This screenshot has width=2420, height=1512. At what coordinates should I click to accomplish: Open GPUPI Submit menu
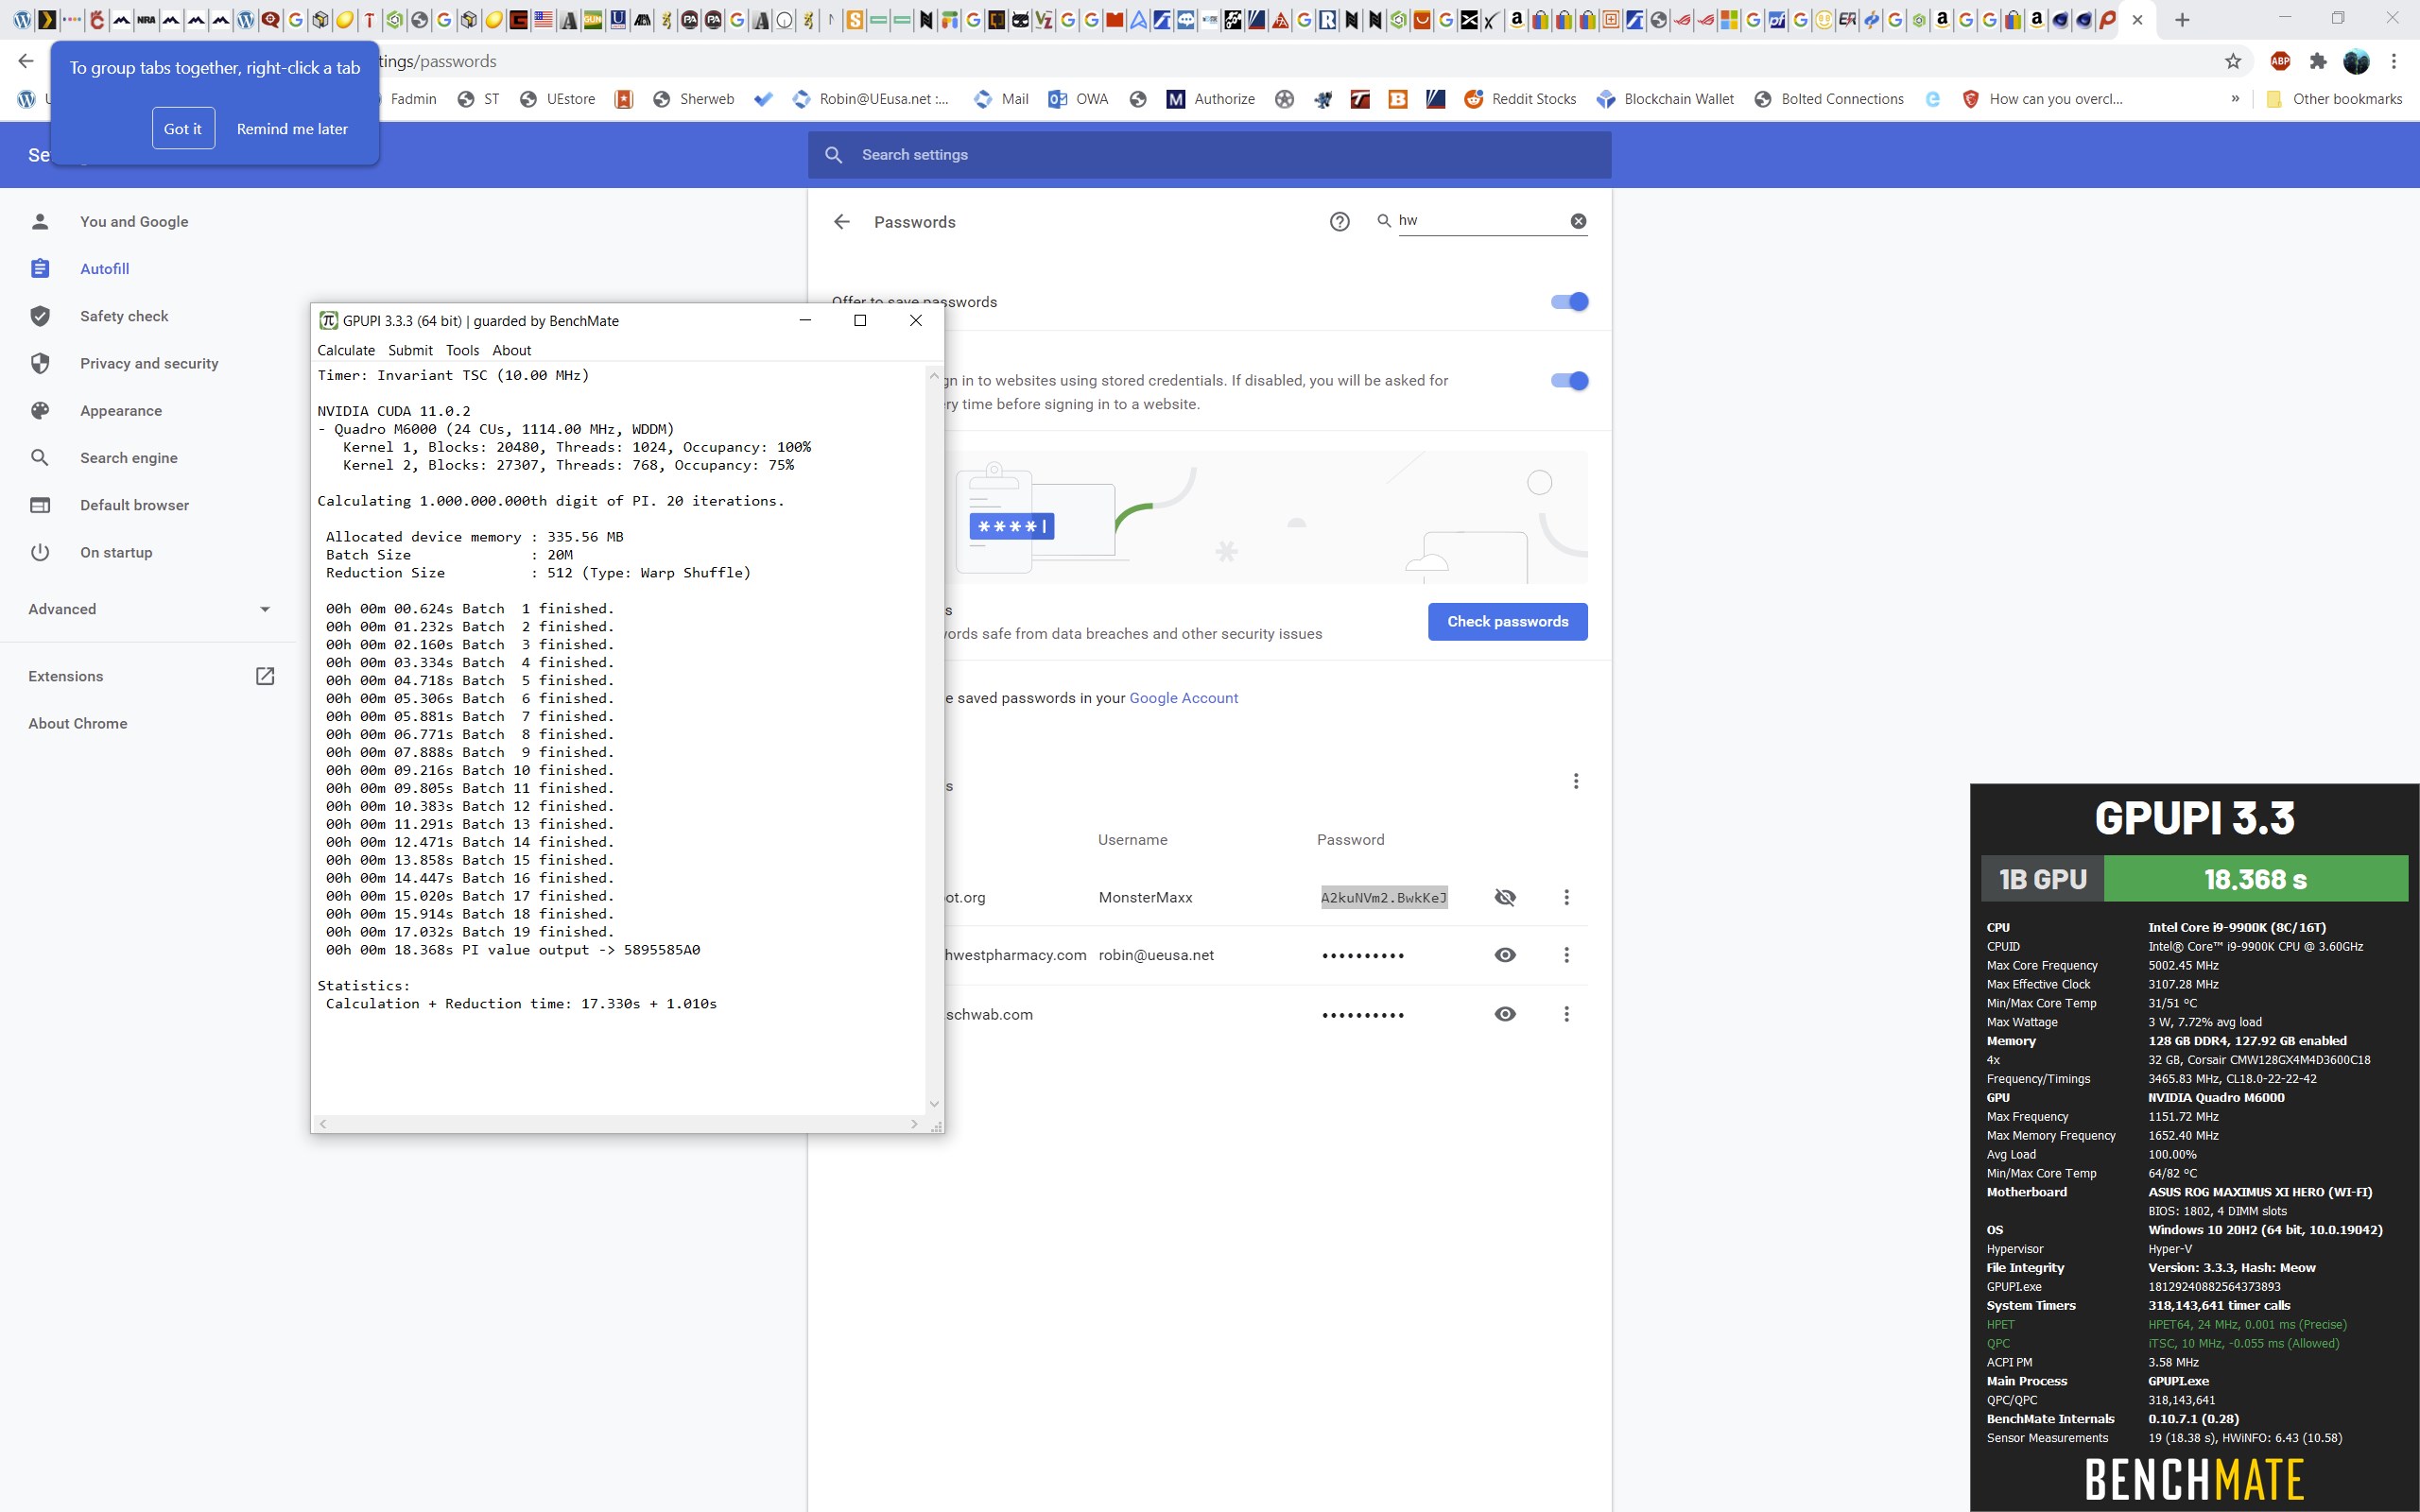tap(410, 350)
